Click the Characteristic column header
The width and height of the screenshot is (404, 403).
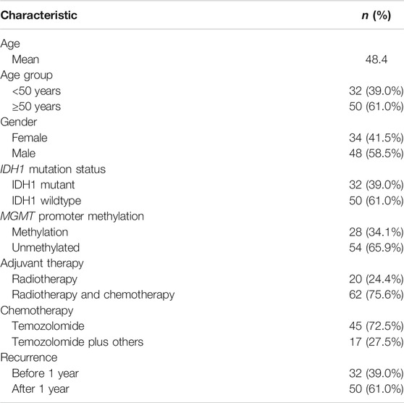[x=38, y=15]
